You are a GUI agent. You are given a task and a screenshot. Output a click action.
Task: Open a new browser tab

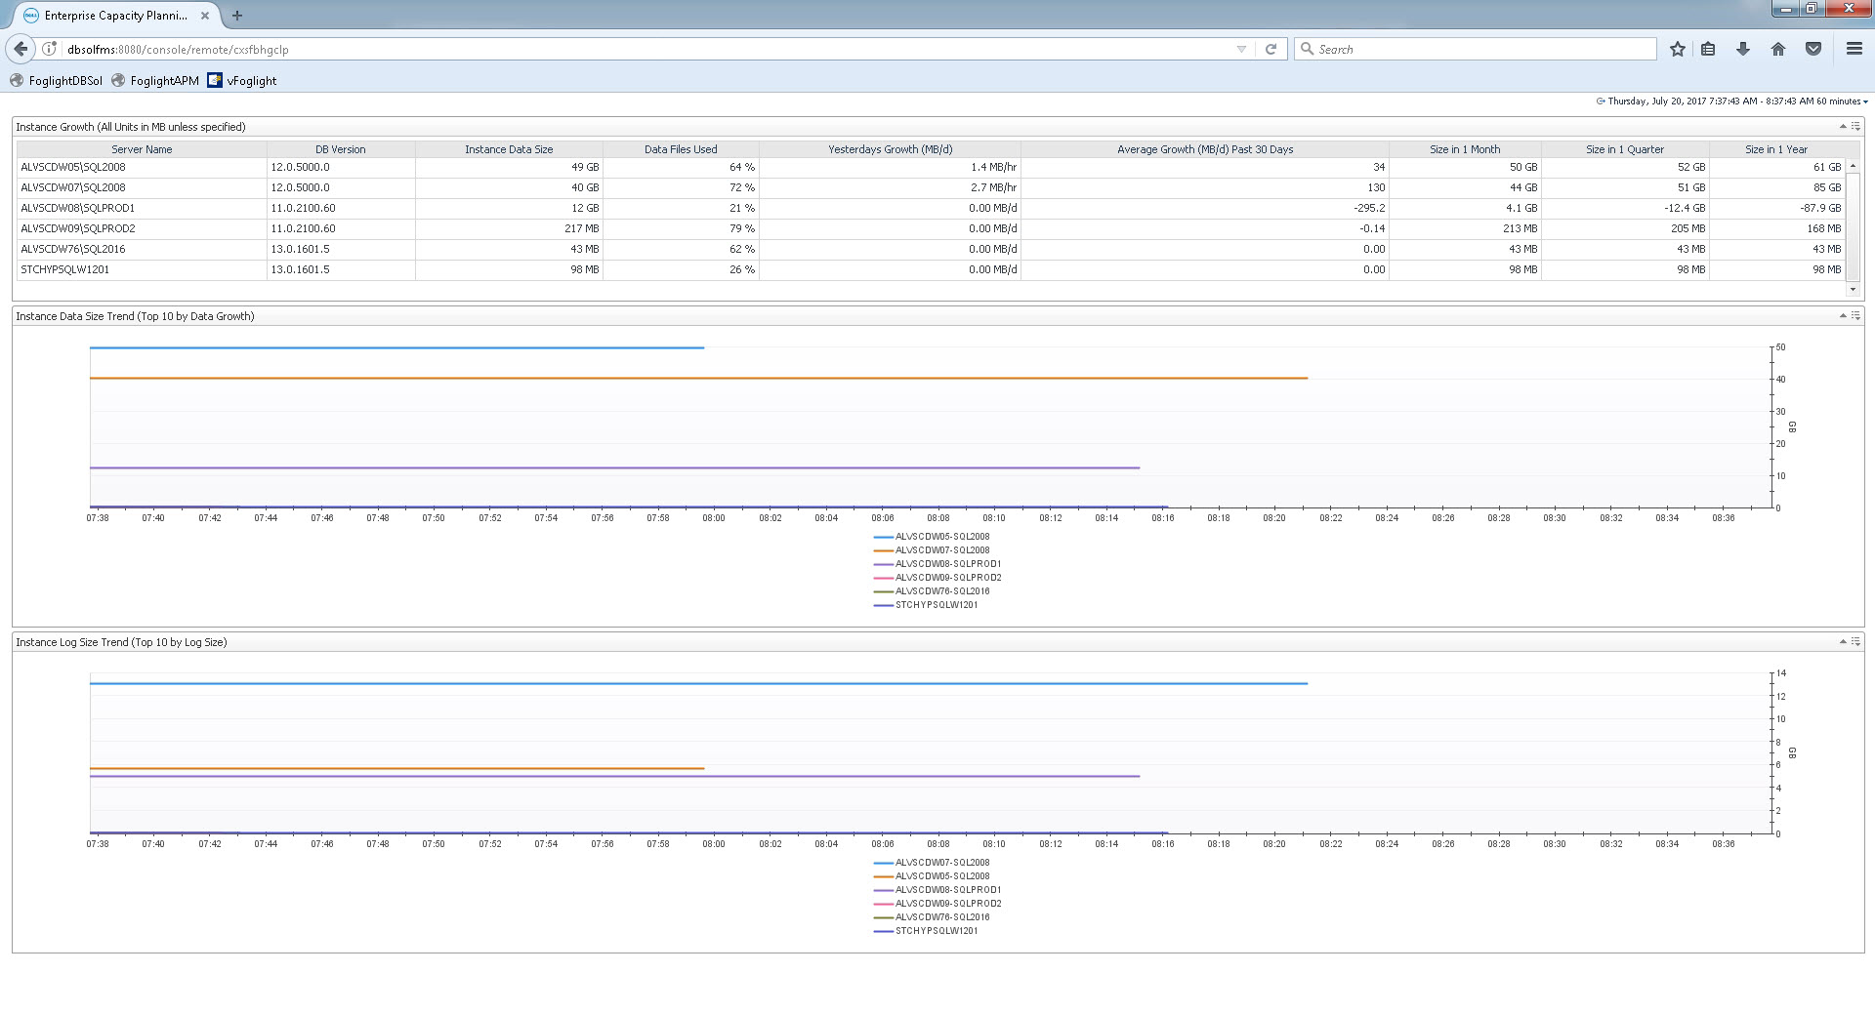click(237, 16)
